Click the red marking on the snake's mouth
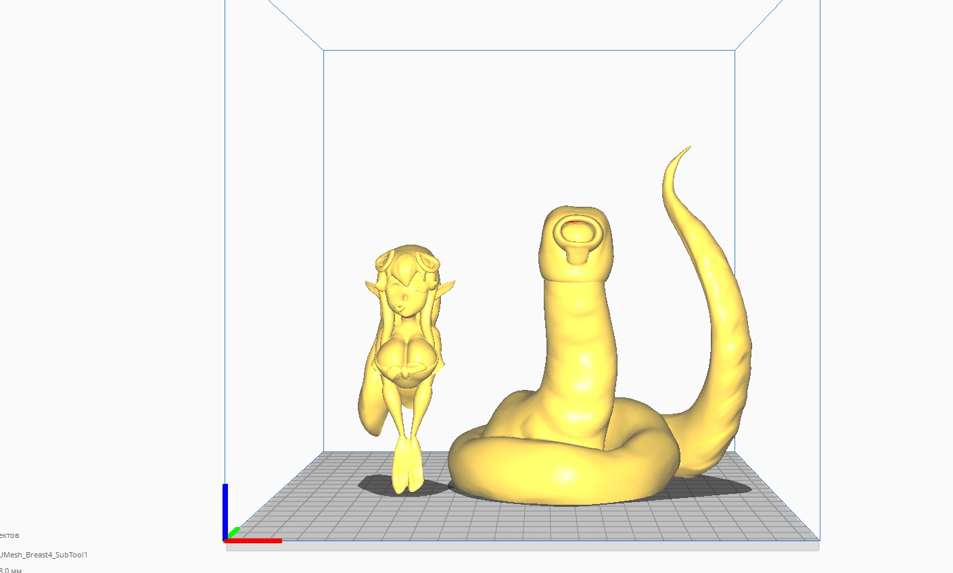The height and width of the screenshot is (573, 953). click(576, 221)
